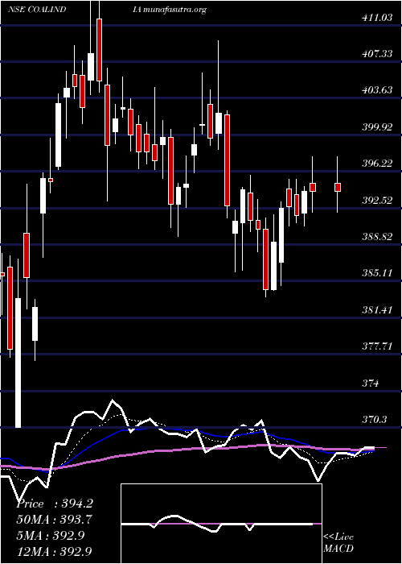The image size is (402, 564).
Task: Click the 399.92 price level label
Action: point(376,126)
